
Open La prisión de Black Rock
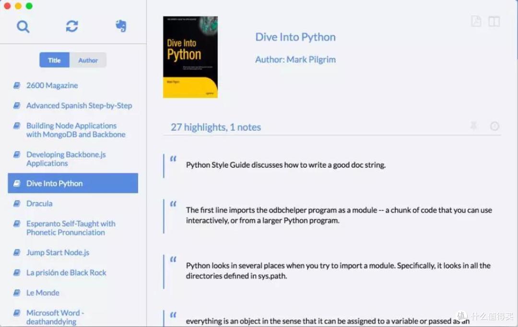click(x=66, y=273)
